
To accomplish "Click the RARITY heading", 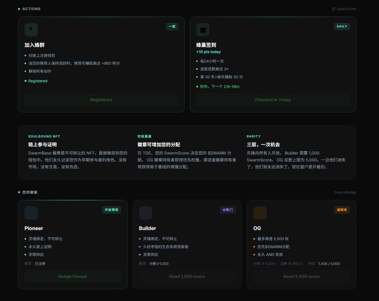I will [x=254, y=136].
